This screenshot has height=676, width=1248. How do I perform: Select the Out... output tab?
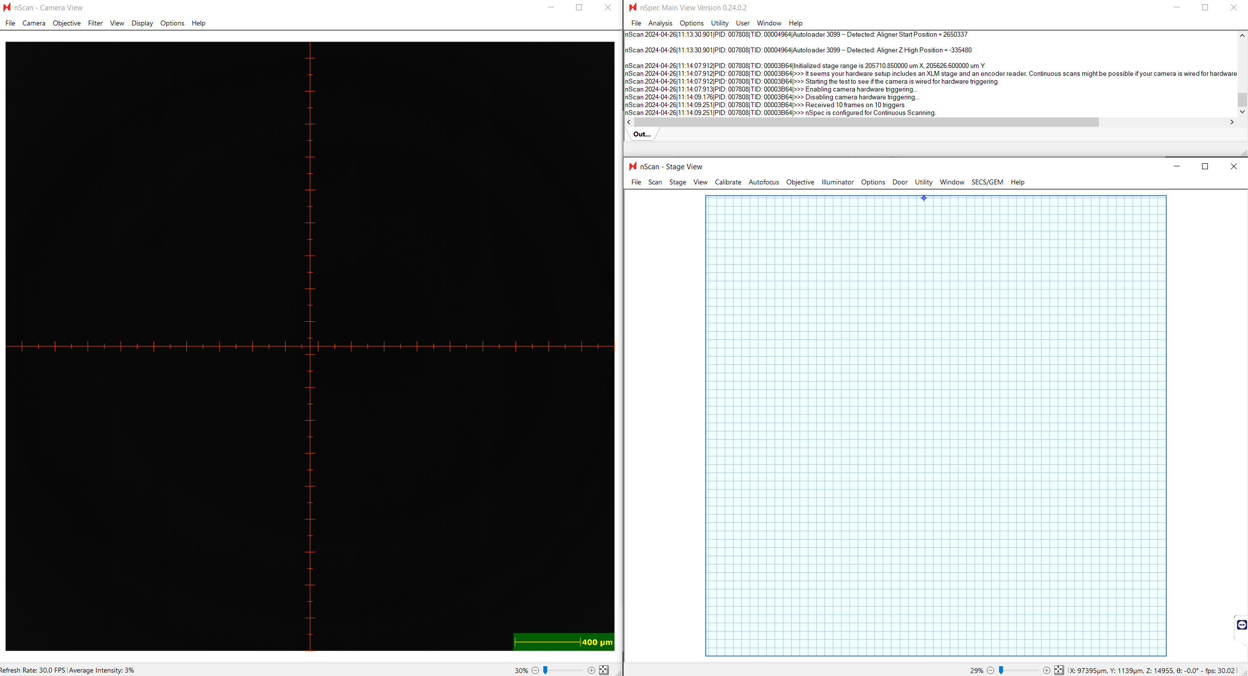[x=642, y=134]
